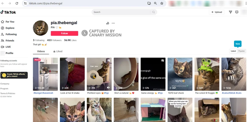Click the #fyp tag under Same energy
Image resolution: width=247 pixels, height=122 pixels.
pyautogui.click(x=160, y=93)
